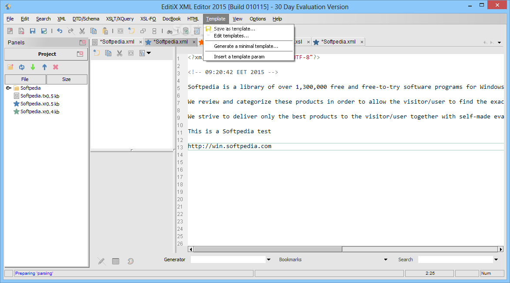Open the Help menu
510x283 pixels.
point(277,19)
